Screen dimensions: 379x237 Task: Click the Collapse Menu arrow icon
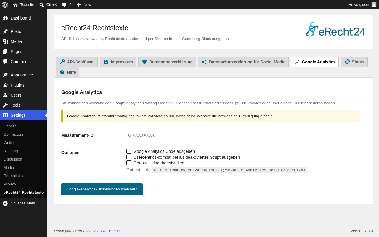[x=5, y=203]
